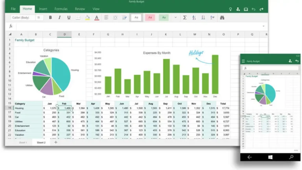Click the 'Vacation' row label
The height and width of the screenshot is (170, 302).
point(19,135)
